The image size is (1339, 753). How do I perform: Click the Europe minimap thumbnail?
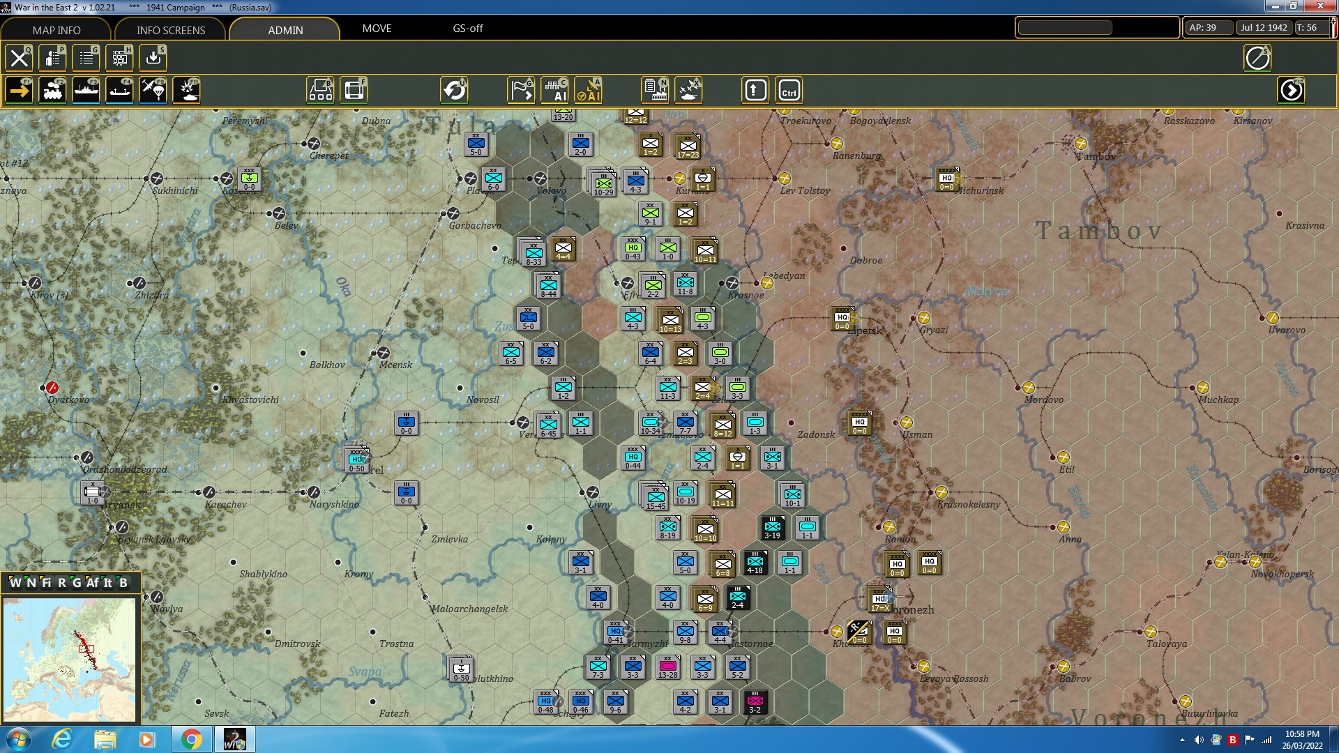point(70,660)
